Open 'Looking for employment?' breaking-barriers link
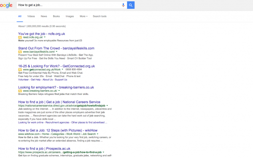The image size is (253, 158). coord(56,87)
